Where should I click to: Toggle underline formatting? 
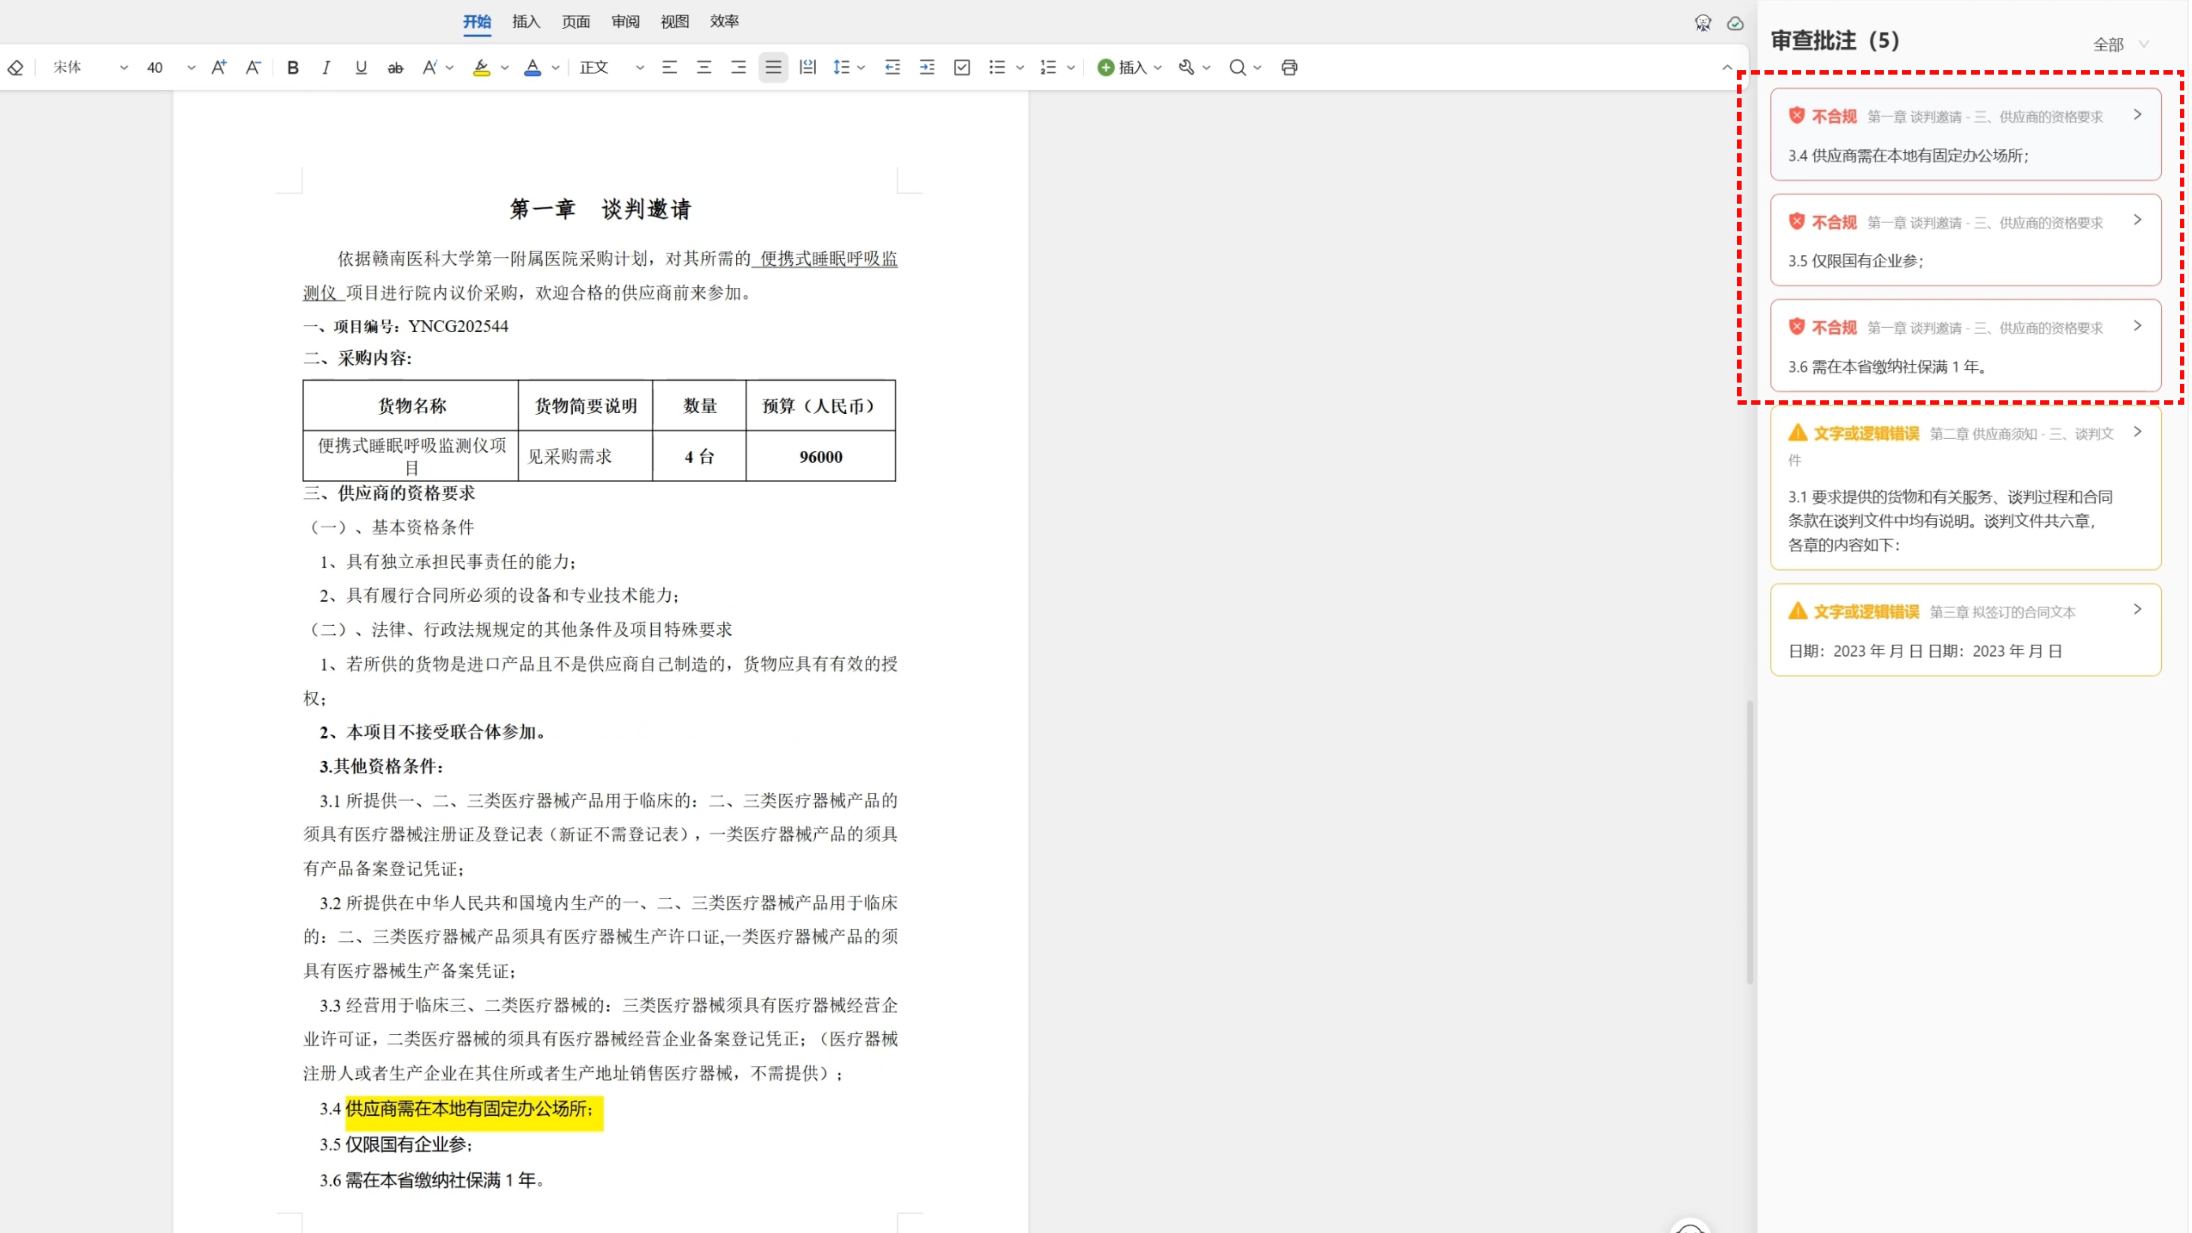coord(361,67)
